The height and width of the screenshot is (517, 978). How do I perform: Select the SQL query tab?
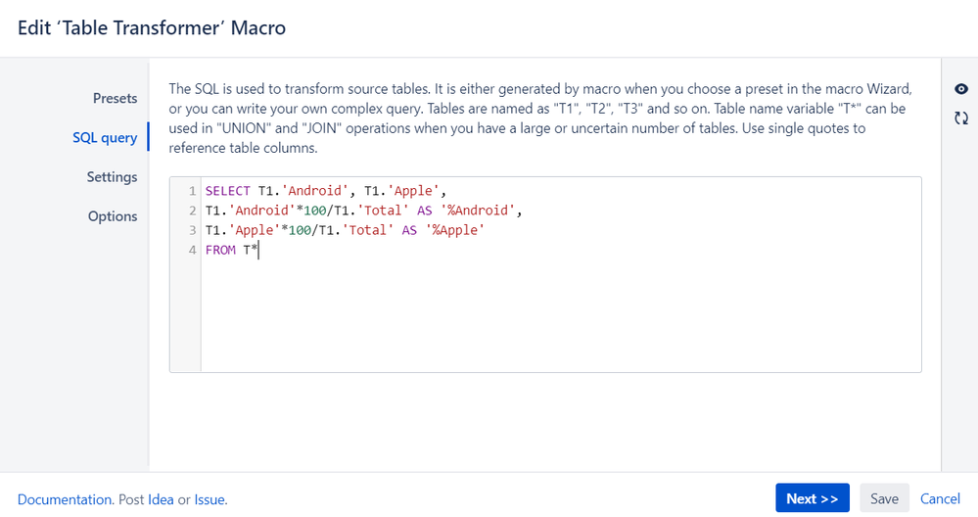pyautogui.click(x=105, y=137)
